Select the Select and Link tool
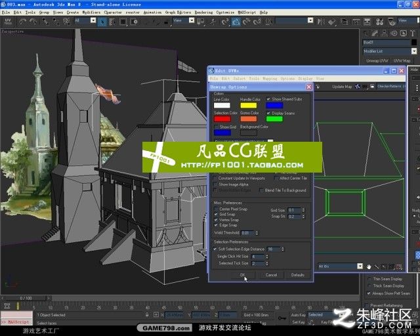The width and height of the screenshot is (420, 336). (45, 22)
